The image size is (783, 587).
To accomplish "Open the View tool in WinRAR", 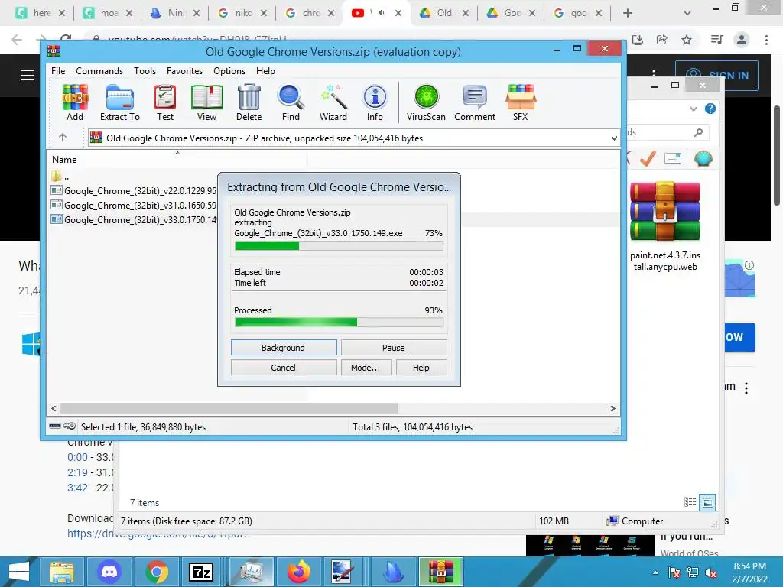I will [206, 102].
